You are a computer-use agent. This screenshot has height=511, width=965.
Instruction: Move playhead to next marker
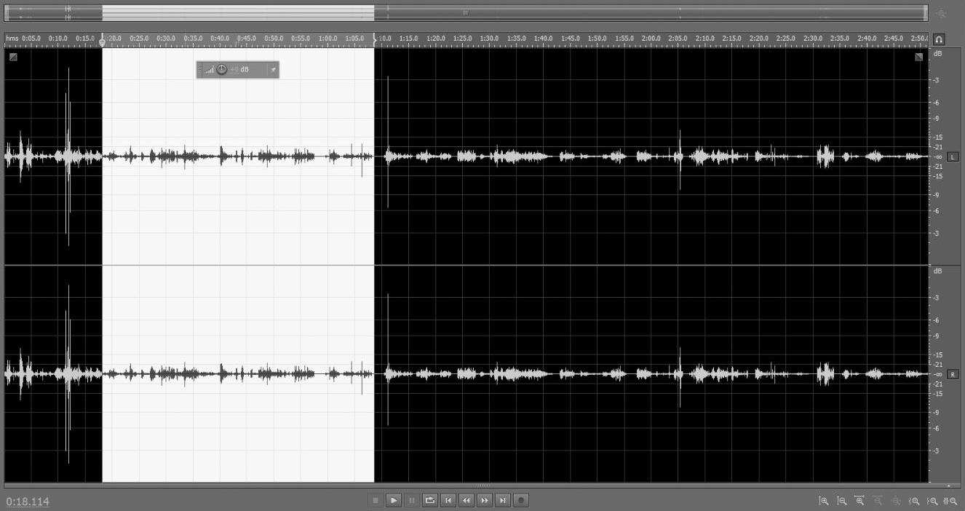click(x=503, y=500)
